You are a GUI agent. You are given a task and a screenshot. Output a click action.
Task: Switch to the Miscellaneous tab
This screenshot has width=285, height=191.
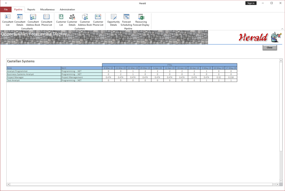[47, 10]
